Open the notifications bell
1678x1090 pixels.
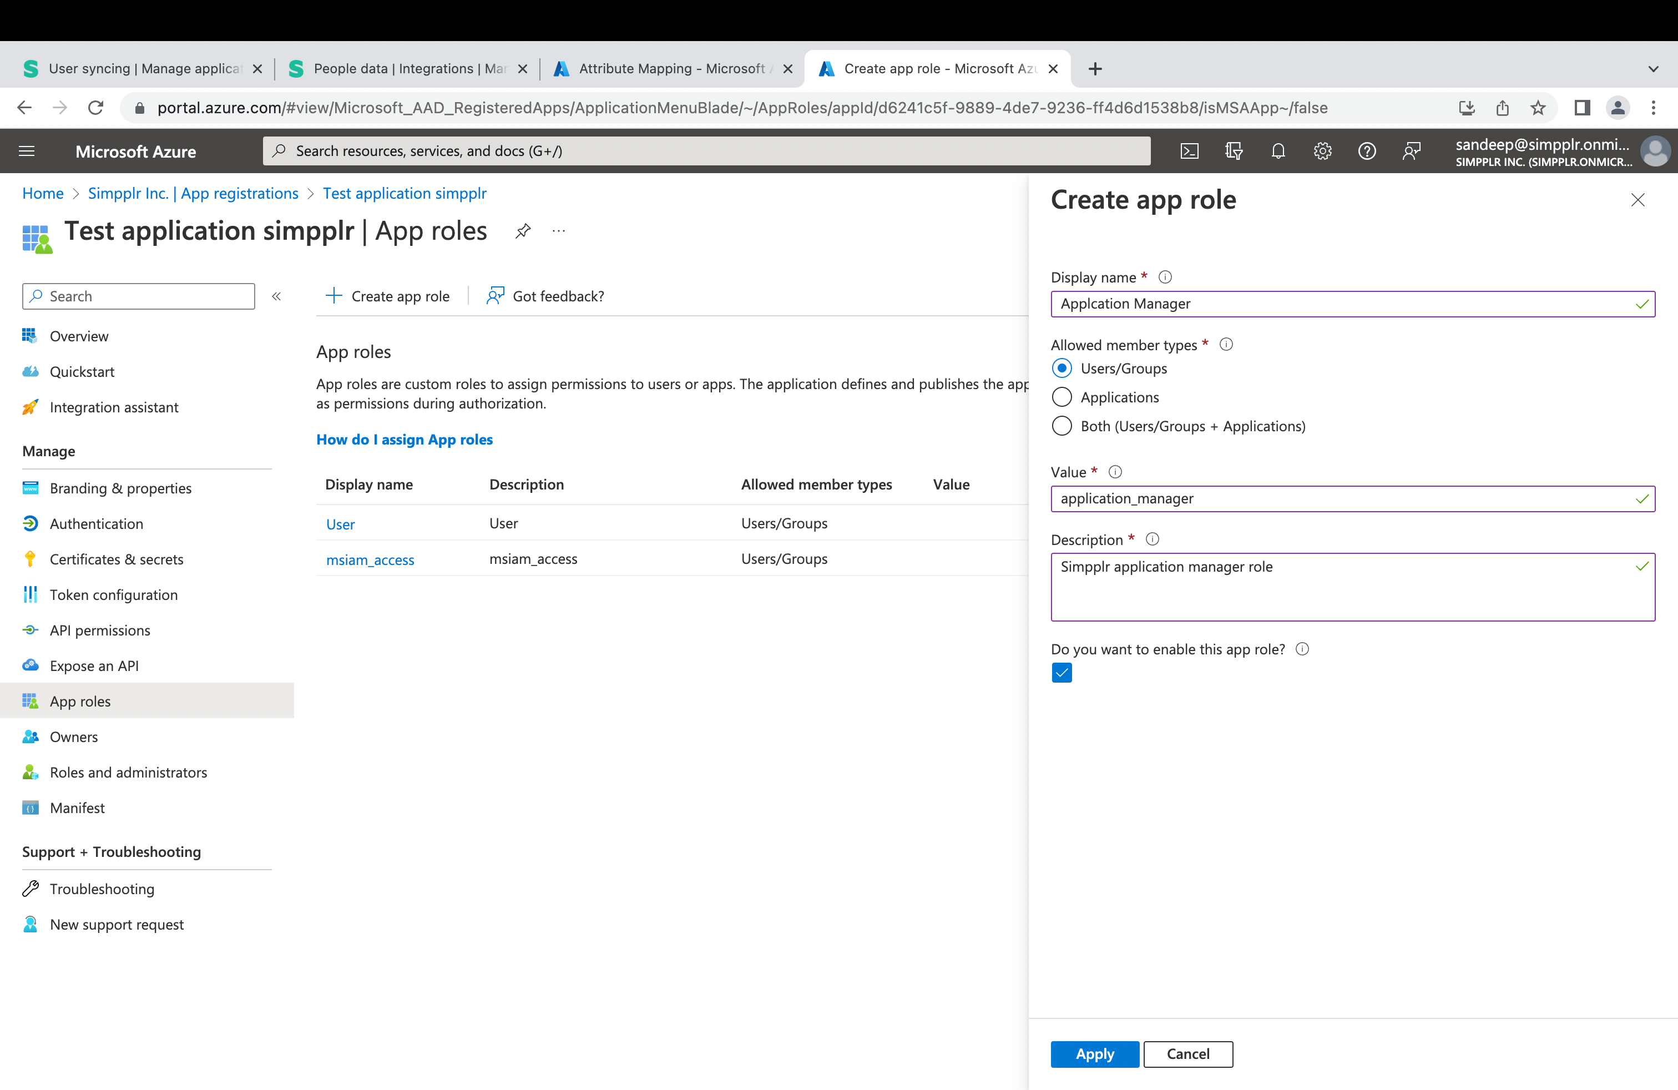(1278, 151)
